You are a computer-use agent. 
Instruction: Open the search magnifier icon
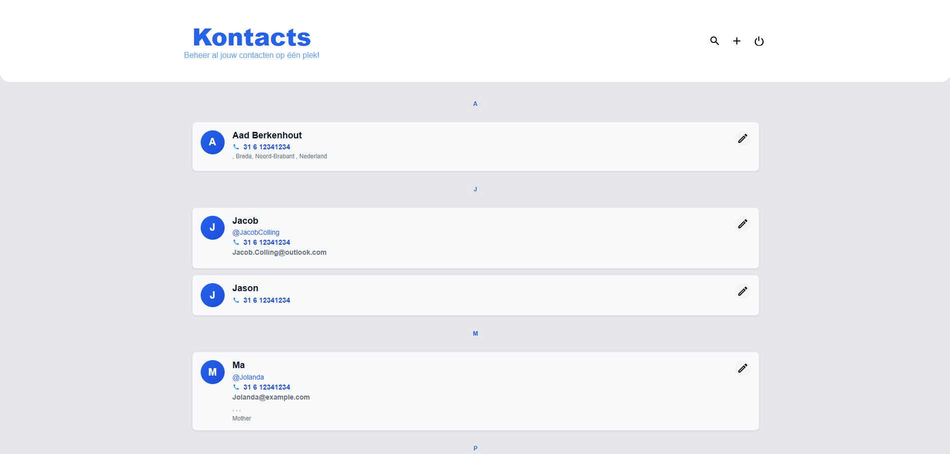(x=714, y=41)
